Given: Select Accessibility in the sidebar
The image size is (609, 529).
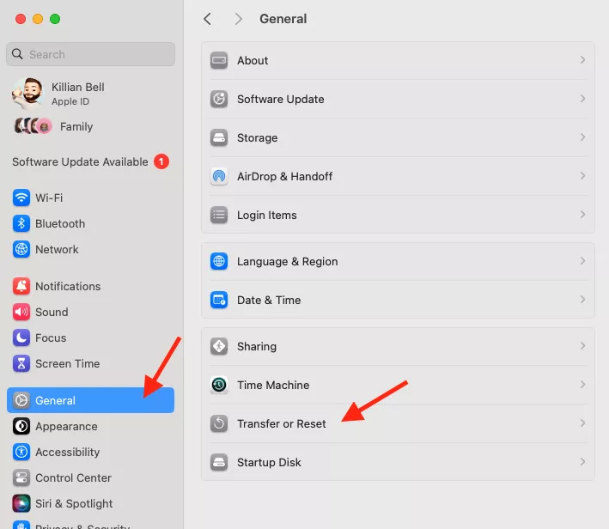Looking at the screenshot, I should (90, 452).
